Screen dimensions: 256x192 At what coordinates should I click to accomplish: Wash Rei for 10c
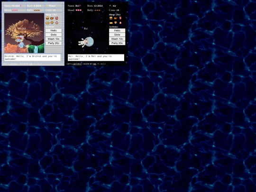point(117,39)
